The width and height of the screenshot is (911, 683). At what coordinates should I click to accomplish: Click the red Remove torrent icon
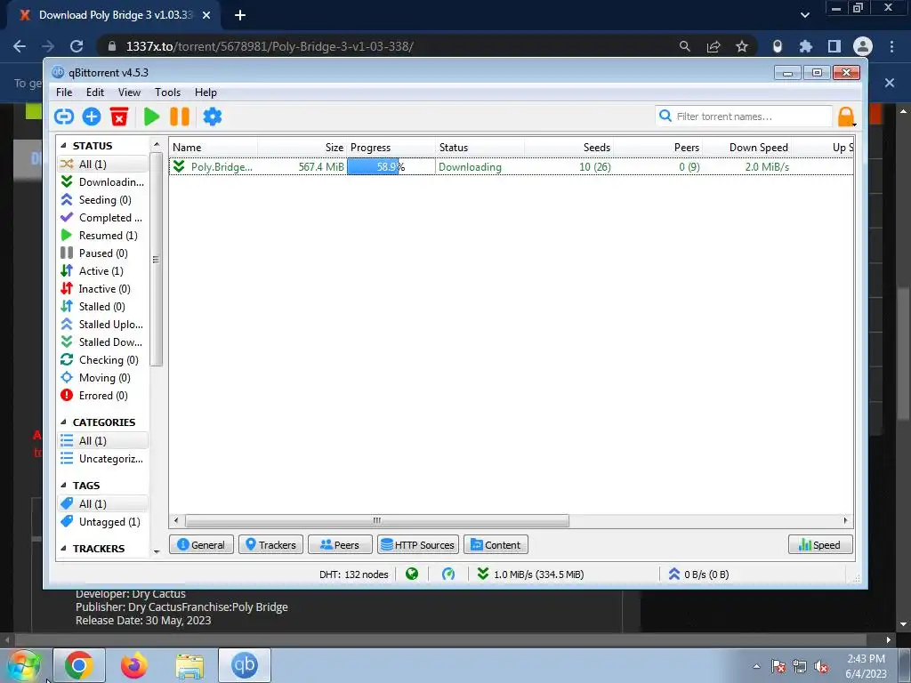click(x=119, y=117)
